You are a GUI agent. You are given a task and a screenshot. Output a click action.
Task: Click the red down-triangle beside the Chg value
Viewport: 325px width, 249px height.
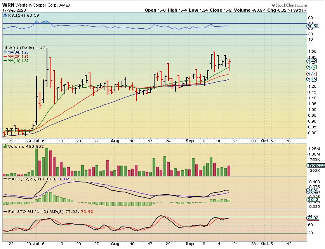coord(306,10)
